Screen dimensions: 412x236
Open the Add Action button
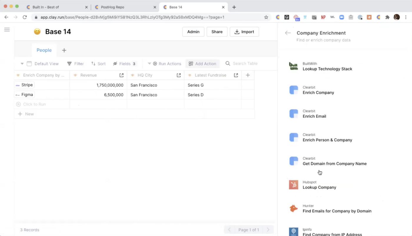[x=202, y=64]
